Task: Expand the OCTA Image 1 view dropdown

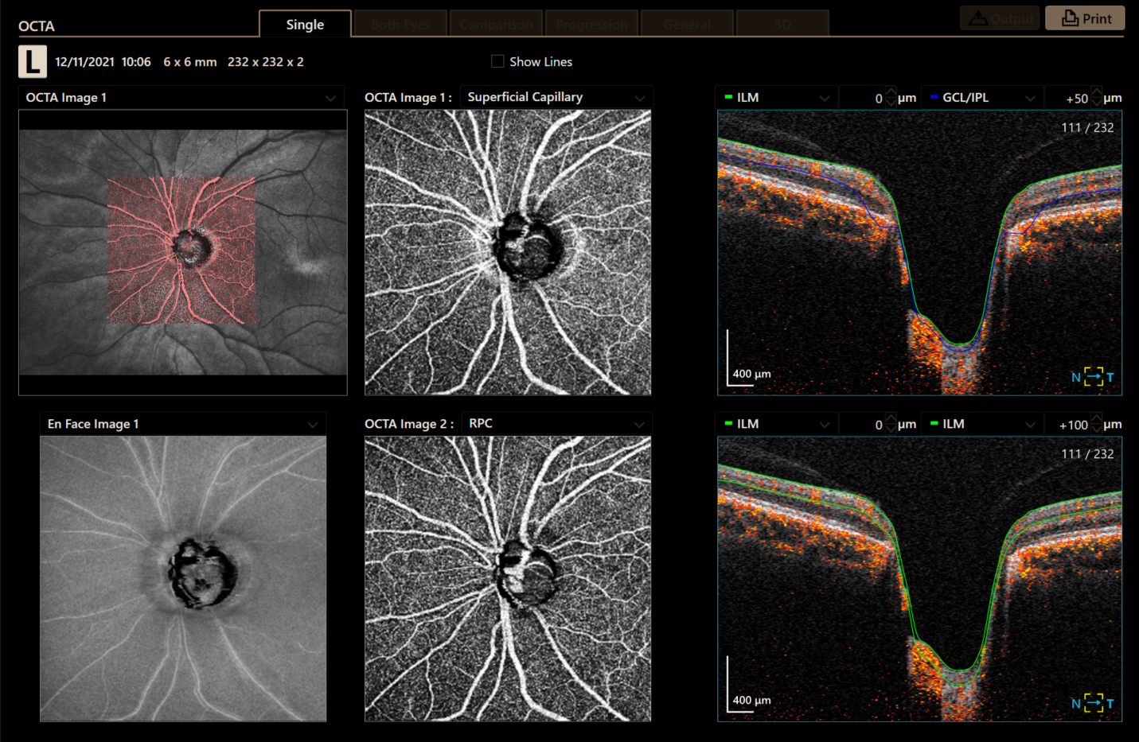Action: [x=181, y=98]
